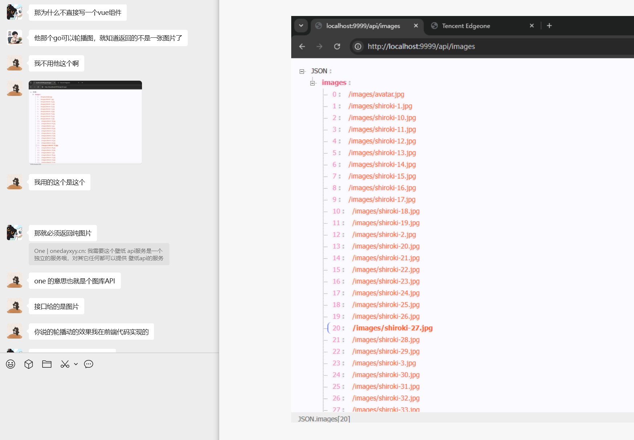
Task: Close the Tencent Edgeone tab
Action: [x=532, y=26]
